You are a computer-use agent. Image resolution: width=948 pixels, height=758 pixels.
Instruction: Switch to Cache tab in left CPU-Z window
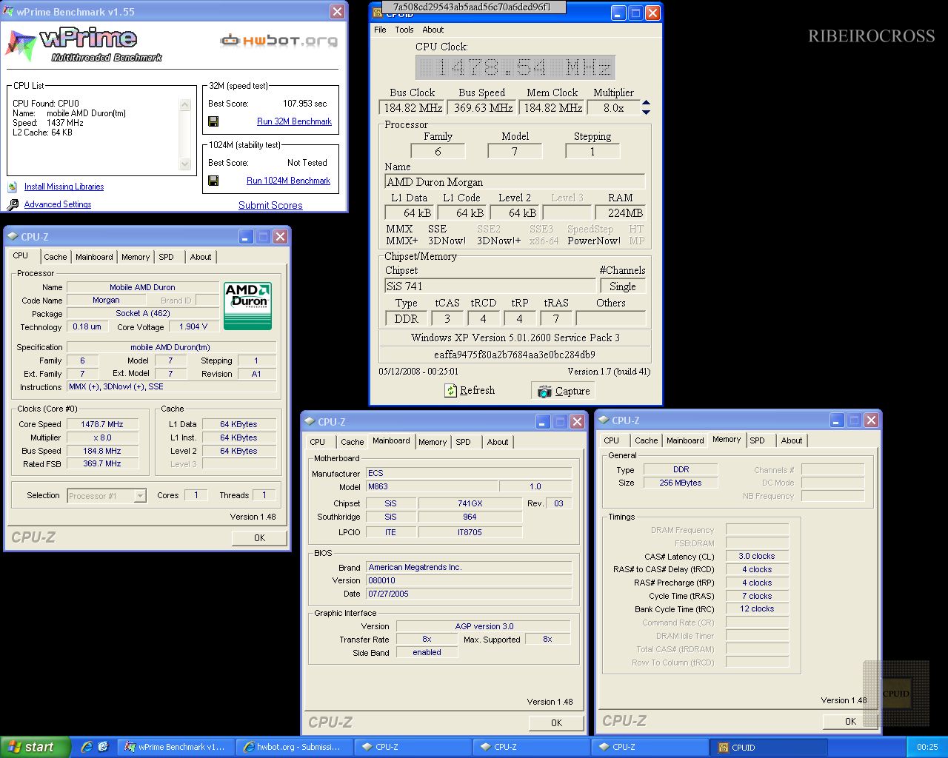[x=55, y=257]
